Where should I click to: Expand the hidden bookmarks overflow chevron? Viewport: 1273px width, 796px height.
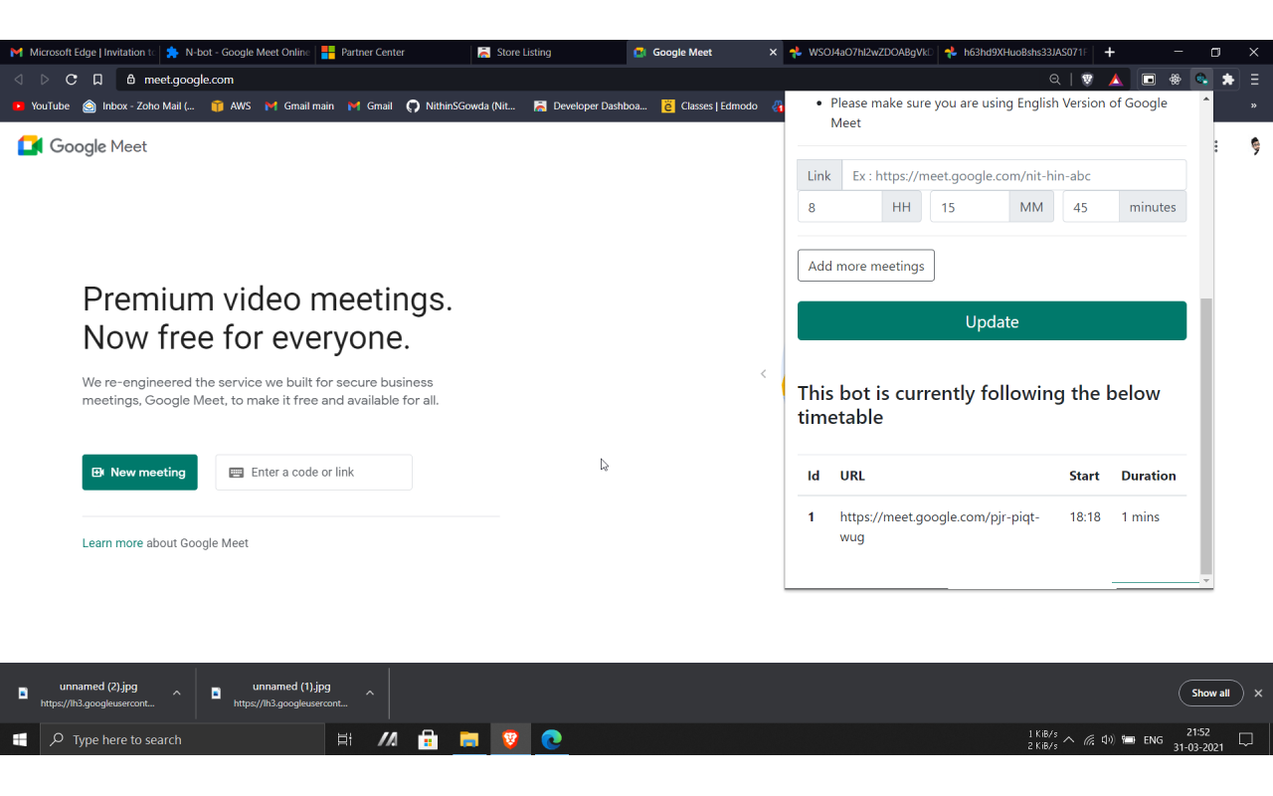[x=1254, y=105]
